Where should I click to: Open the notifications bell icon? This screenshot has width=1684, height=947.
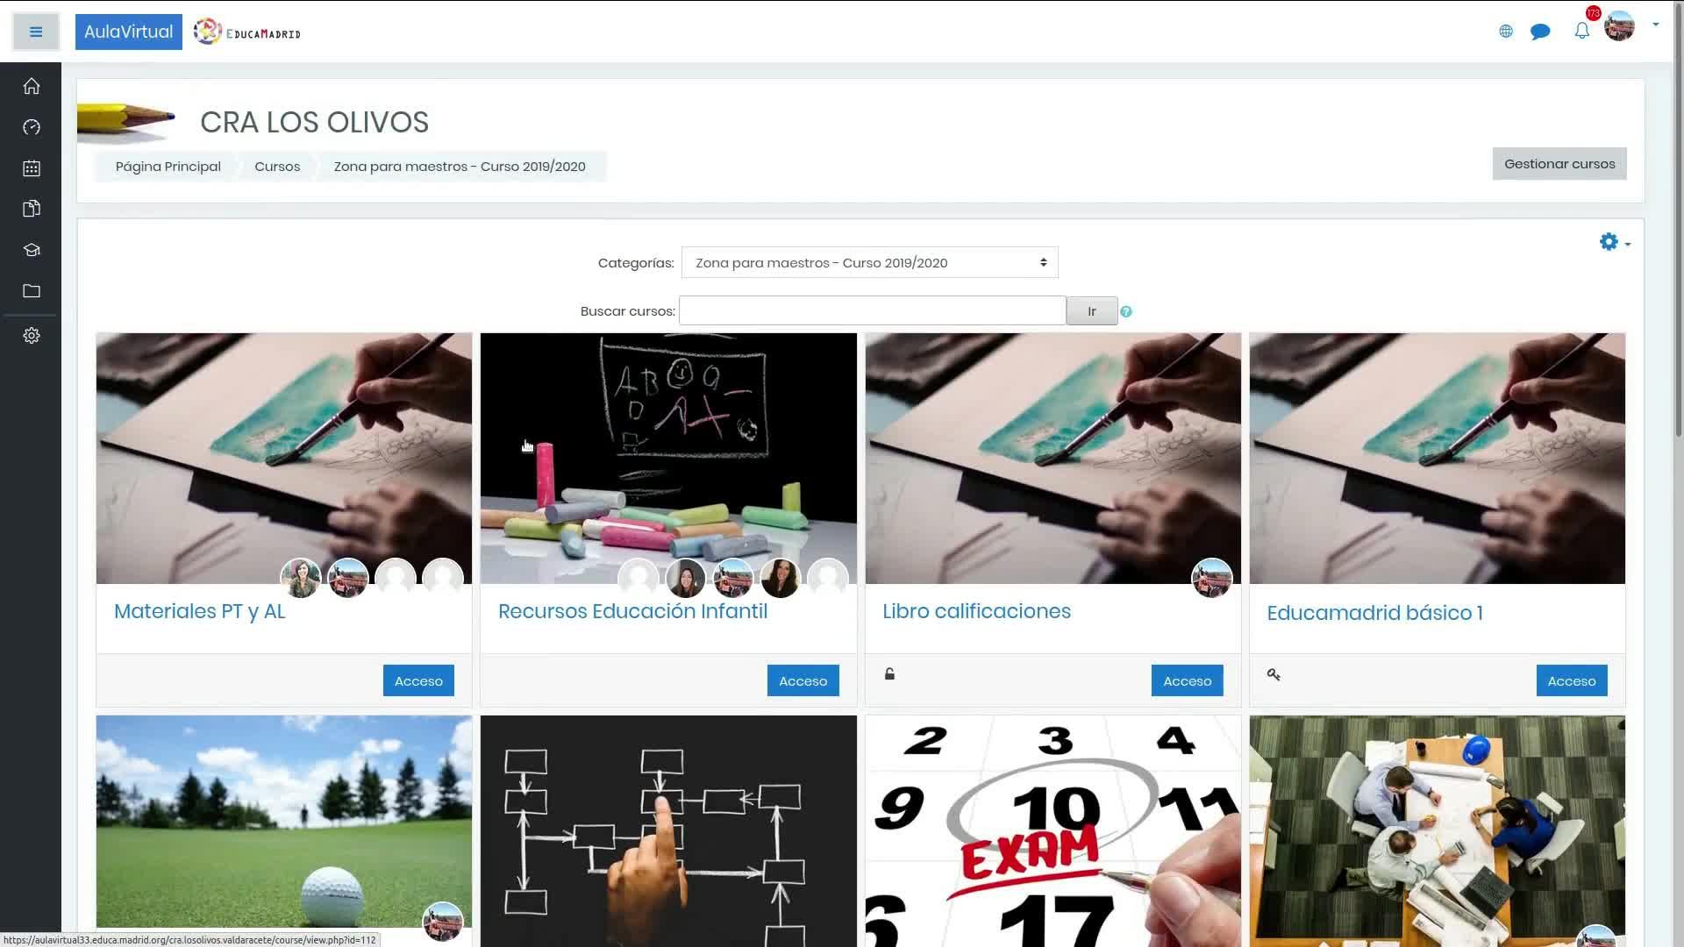click(1582, 32)
